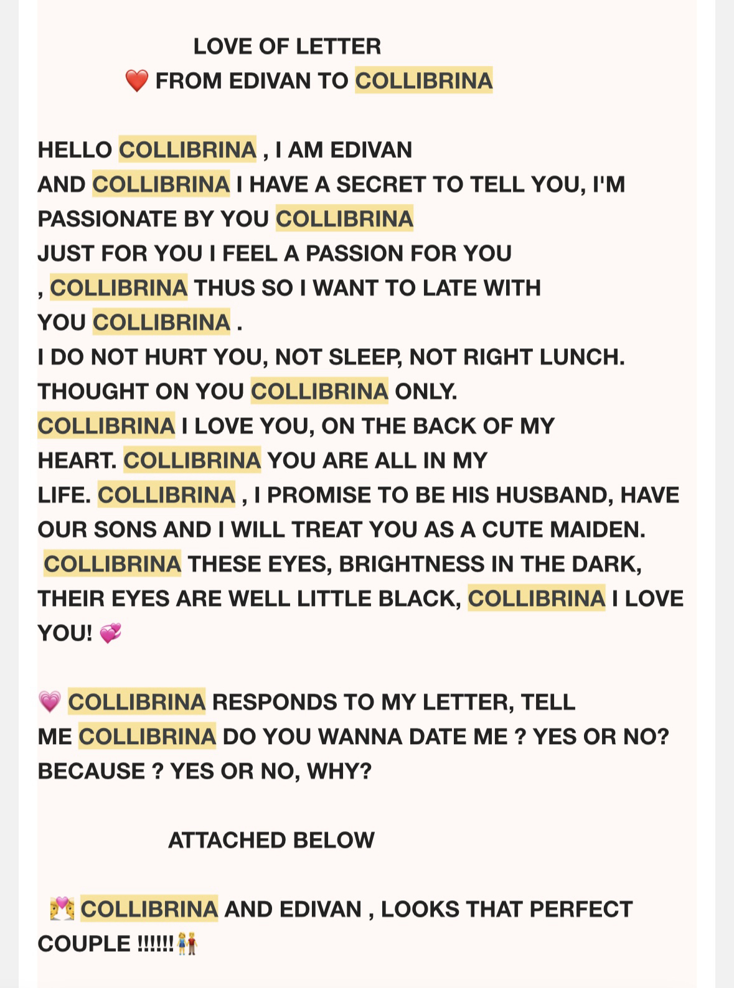Click the two pink hearts emoji after YOU!
This screenshot has width=734, height=988.
tap(110, 633)
